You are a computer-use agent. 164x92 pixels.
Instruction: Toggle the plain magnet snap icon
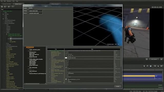148,66
